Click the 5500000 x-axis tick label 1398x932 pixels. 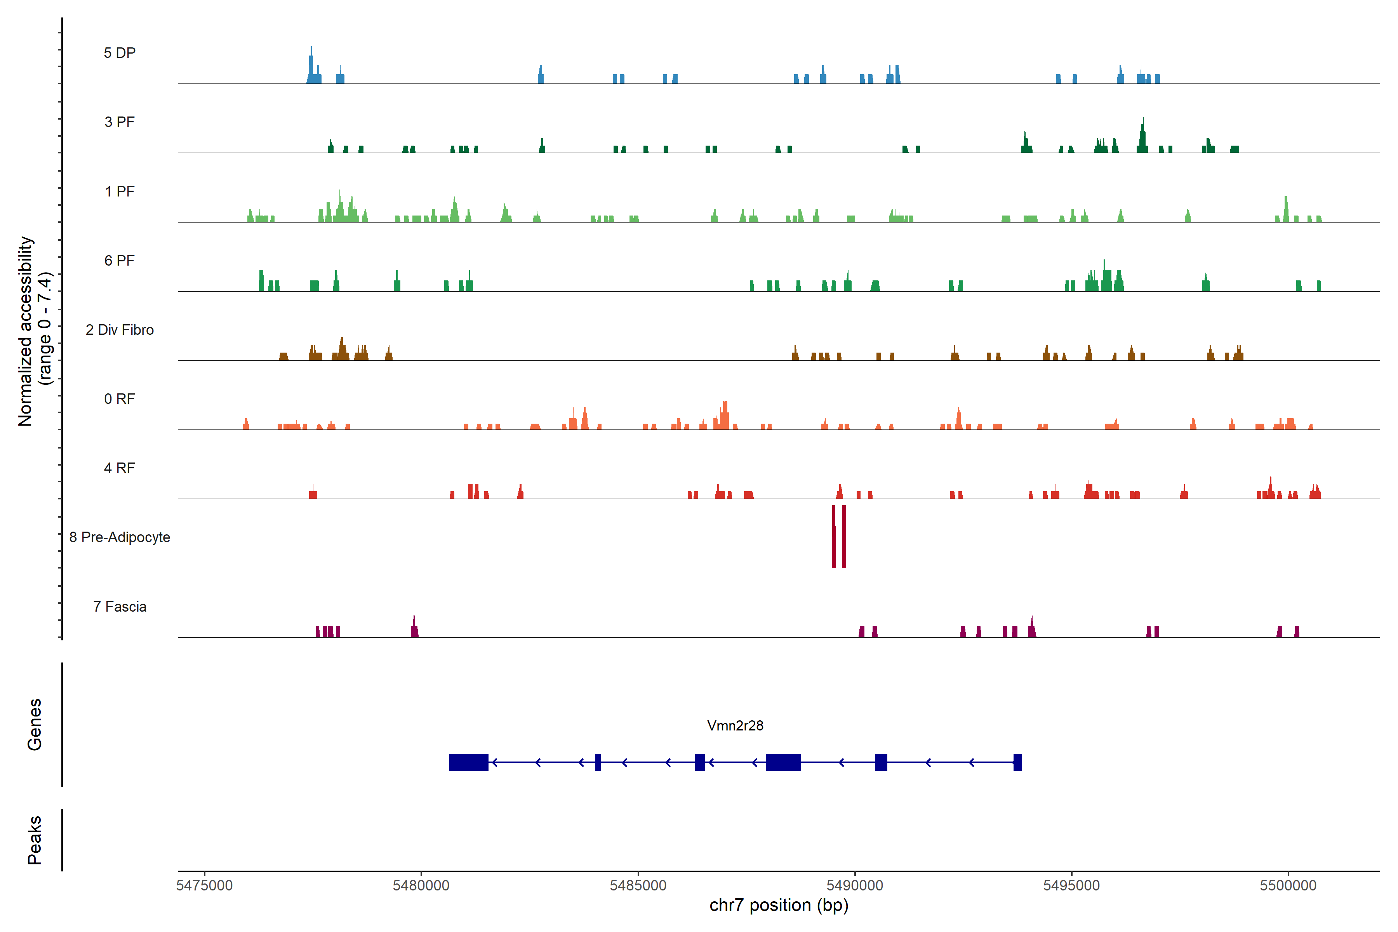coord(1288,885)
